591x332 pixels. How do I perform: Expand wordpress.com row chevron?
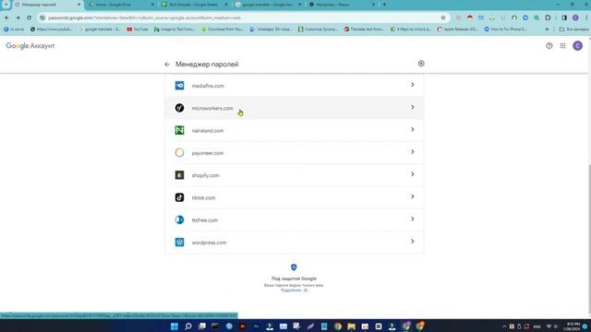tap(413, 242)
